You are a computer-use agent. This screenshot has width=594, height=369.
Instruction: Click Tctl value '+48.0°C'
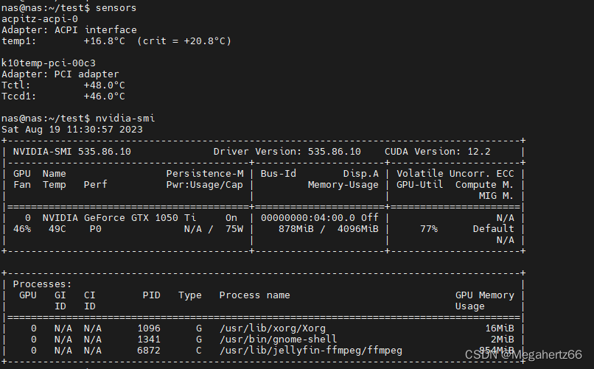click(104, 85)
